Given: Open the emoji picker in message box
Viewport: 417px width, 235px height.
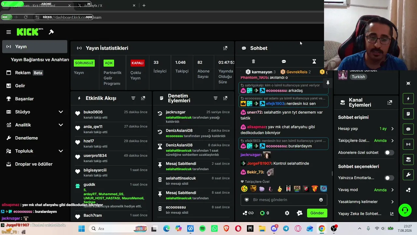Looking at the screenshot, I should (321, 200).
